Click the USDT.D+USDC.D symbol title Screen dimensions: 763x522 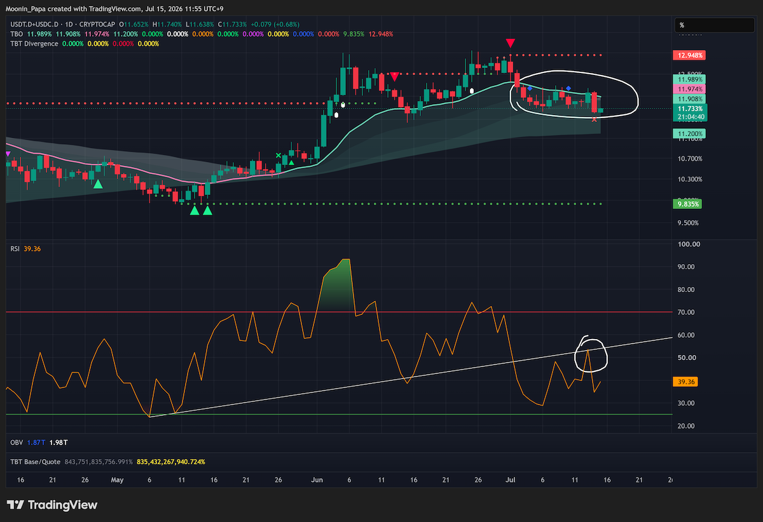click(35, 24)
